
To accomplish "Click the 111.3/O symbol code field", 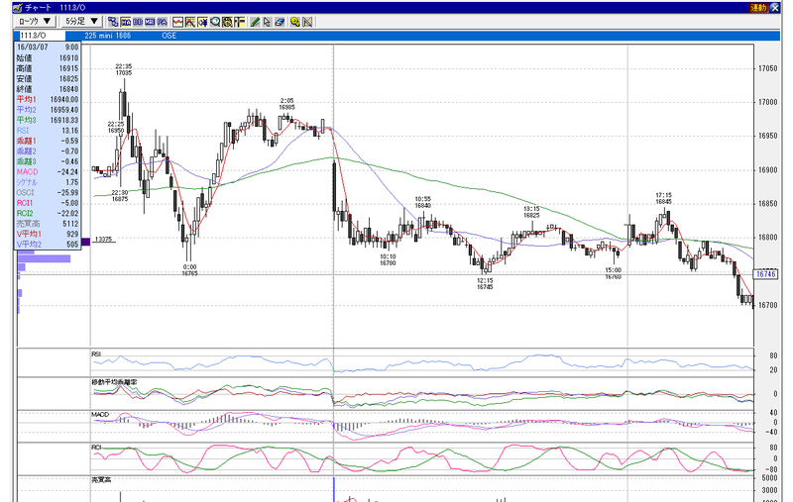I will point(42,36).
